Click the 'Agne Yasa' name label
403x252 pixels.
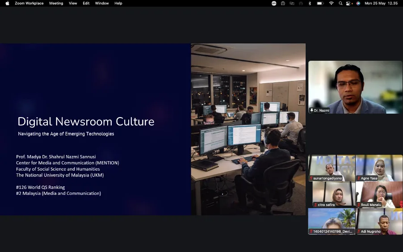[369, 178]
